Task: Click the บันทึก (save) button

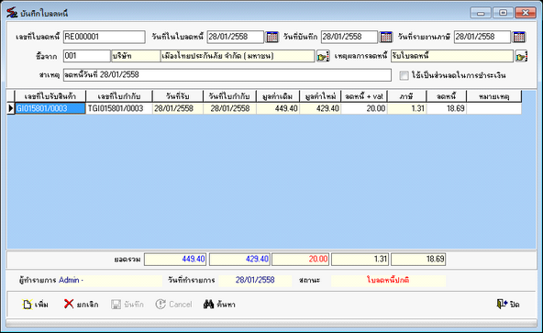Action: [x=127, y=305]
